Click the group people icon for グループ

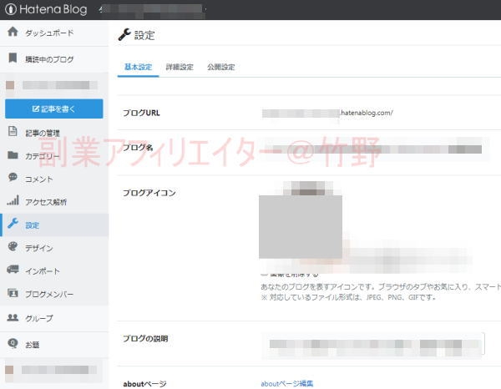(13, 317)
